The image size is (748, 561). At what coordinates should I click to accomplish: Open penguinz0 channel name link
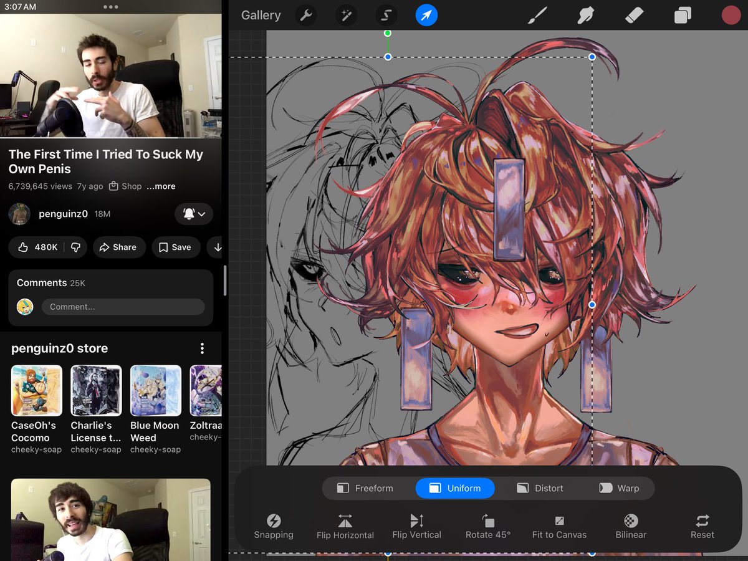pos(63,214)
